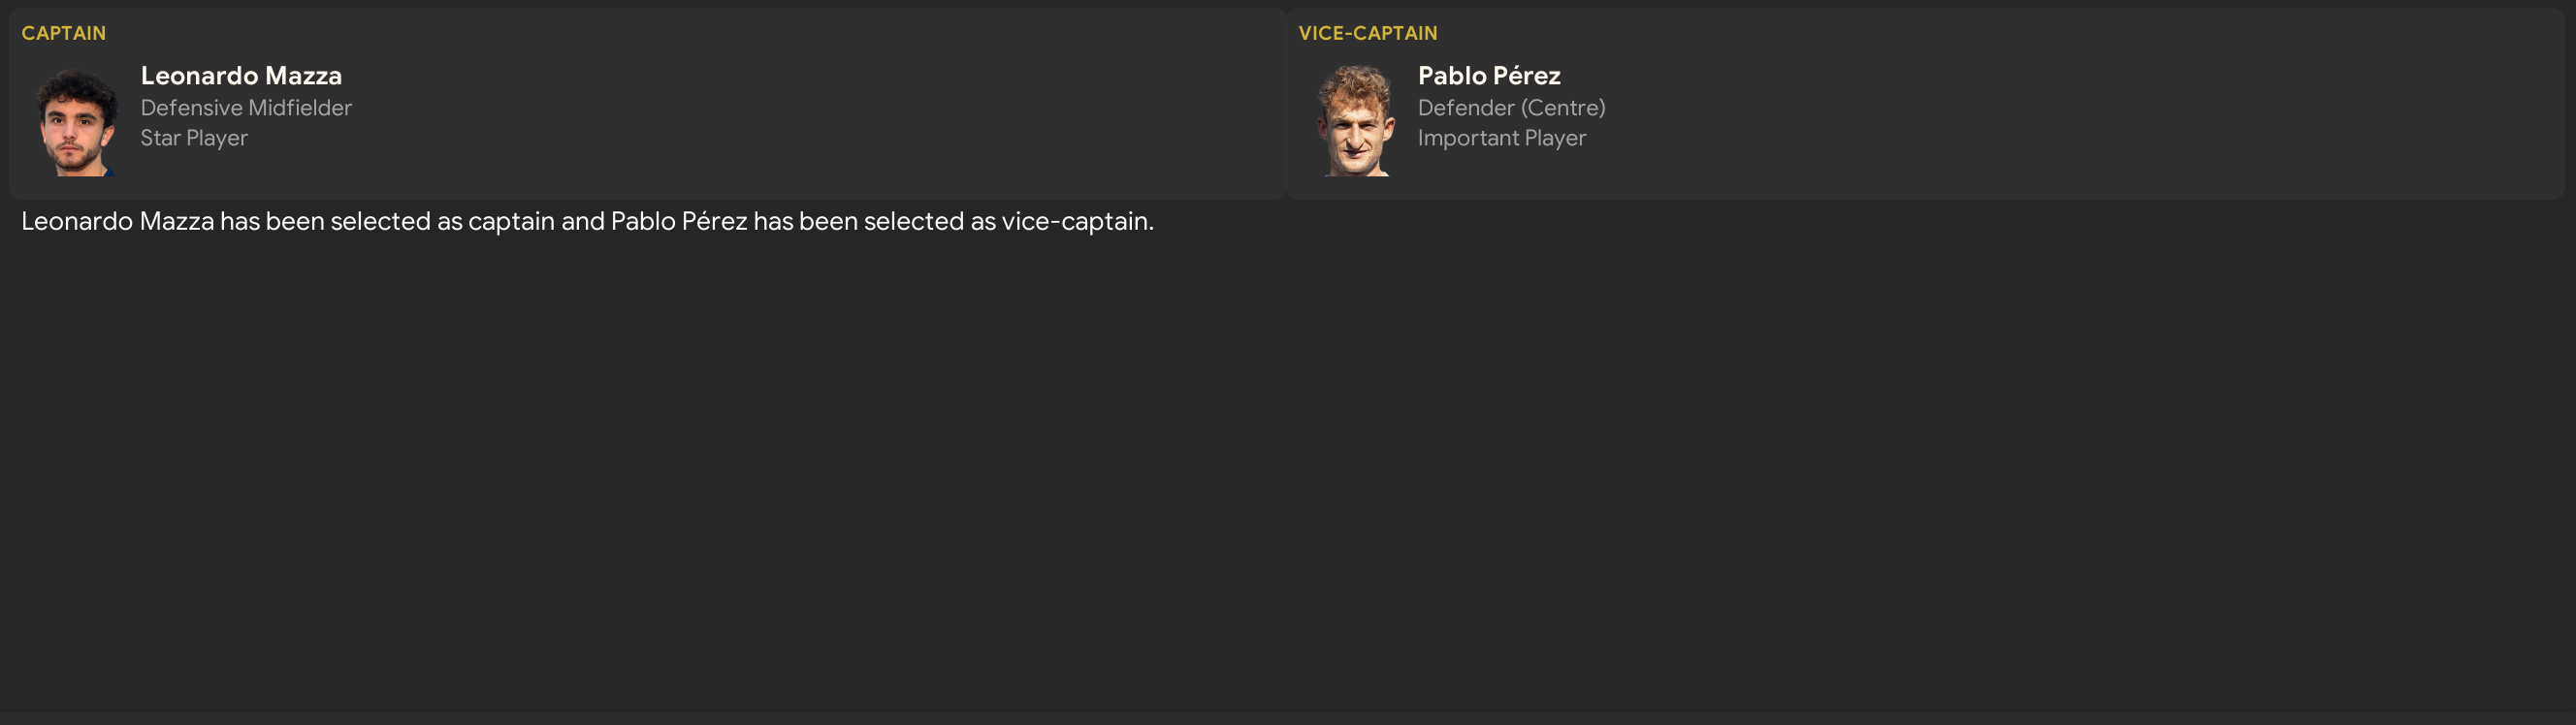Click the Important Player status label
Screen dimensions: 2576x725
(x=1501, y=138)
